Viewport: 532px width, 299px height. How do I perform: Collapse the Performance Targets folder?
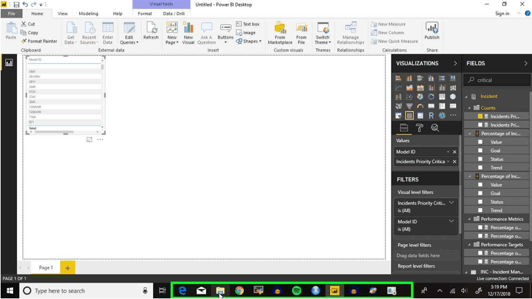(470, 245)
